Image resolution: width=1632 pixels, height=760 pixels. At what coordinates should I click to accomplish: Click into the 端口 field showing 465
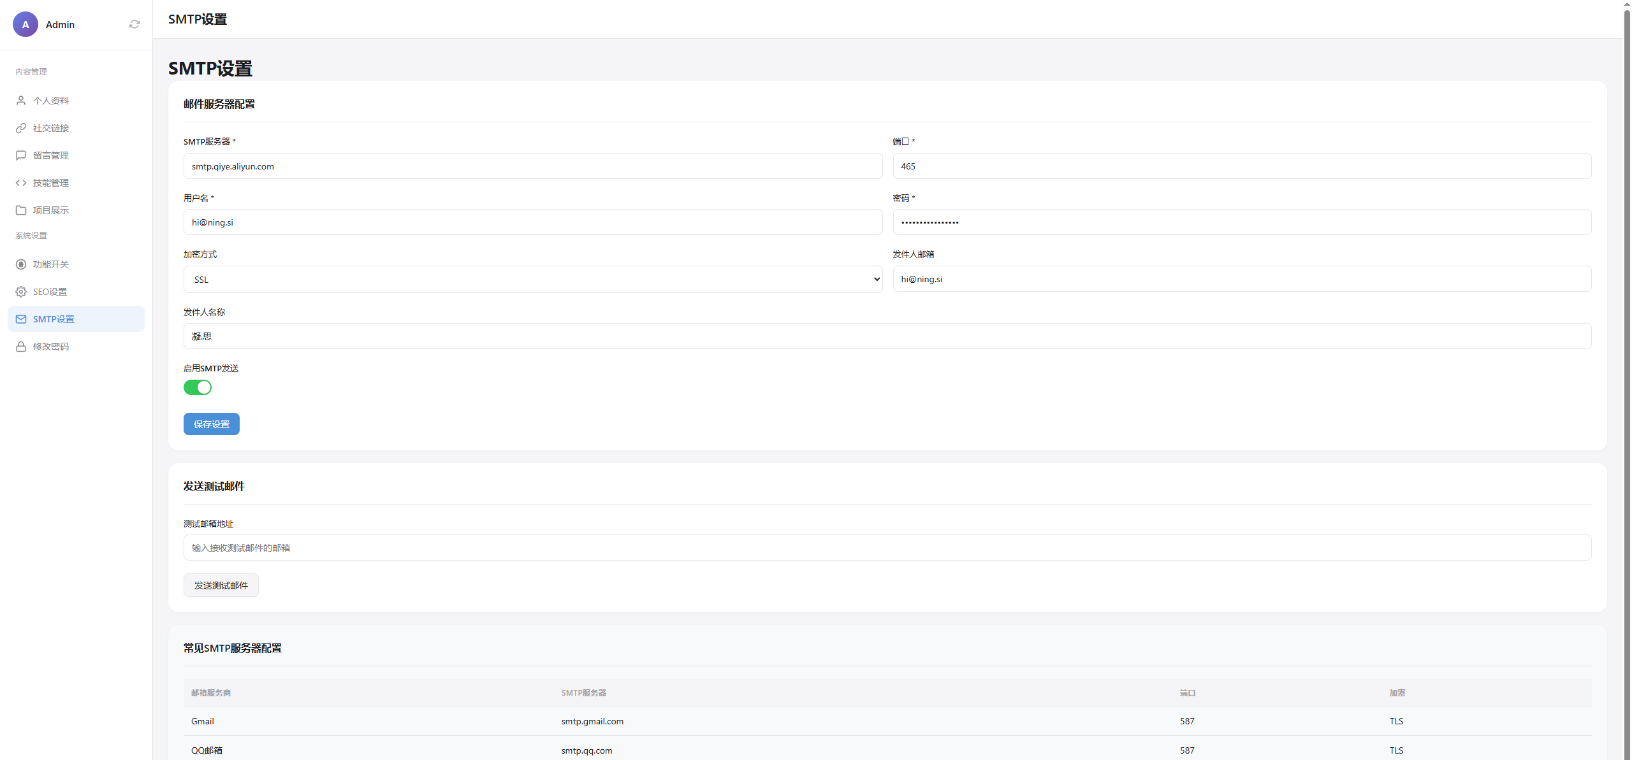(1241, 166)
